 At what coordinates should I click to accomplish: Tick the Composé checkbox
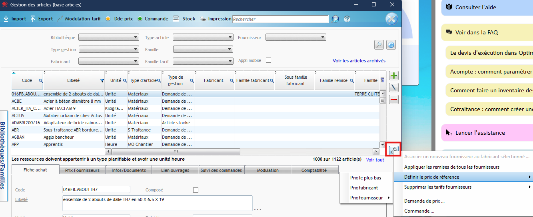pos(196,190)
